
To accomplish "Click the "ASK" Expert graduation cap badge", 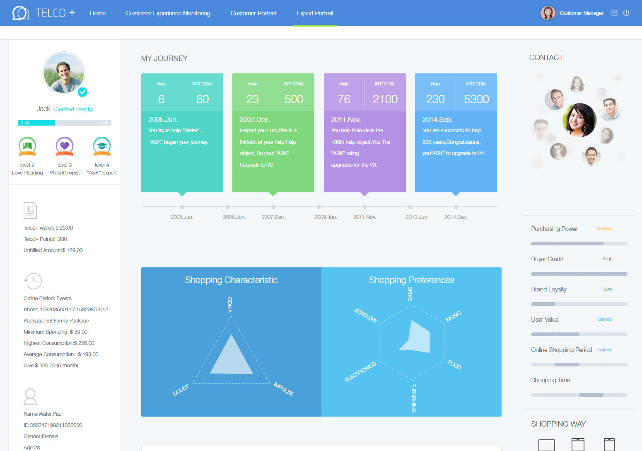I will coord(102,147).
